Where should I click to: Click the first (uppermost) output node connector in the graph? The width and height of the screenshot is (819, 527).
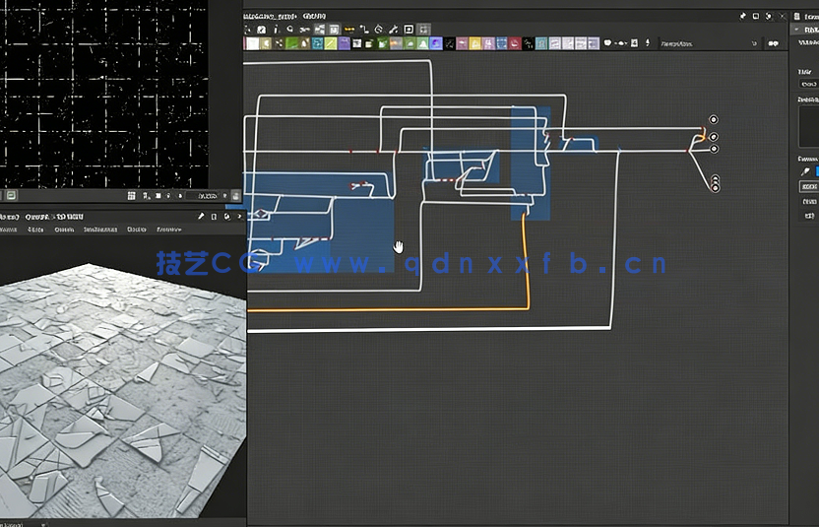click(x=713, y=119)
